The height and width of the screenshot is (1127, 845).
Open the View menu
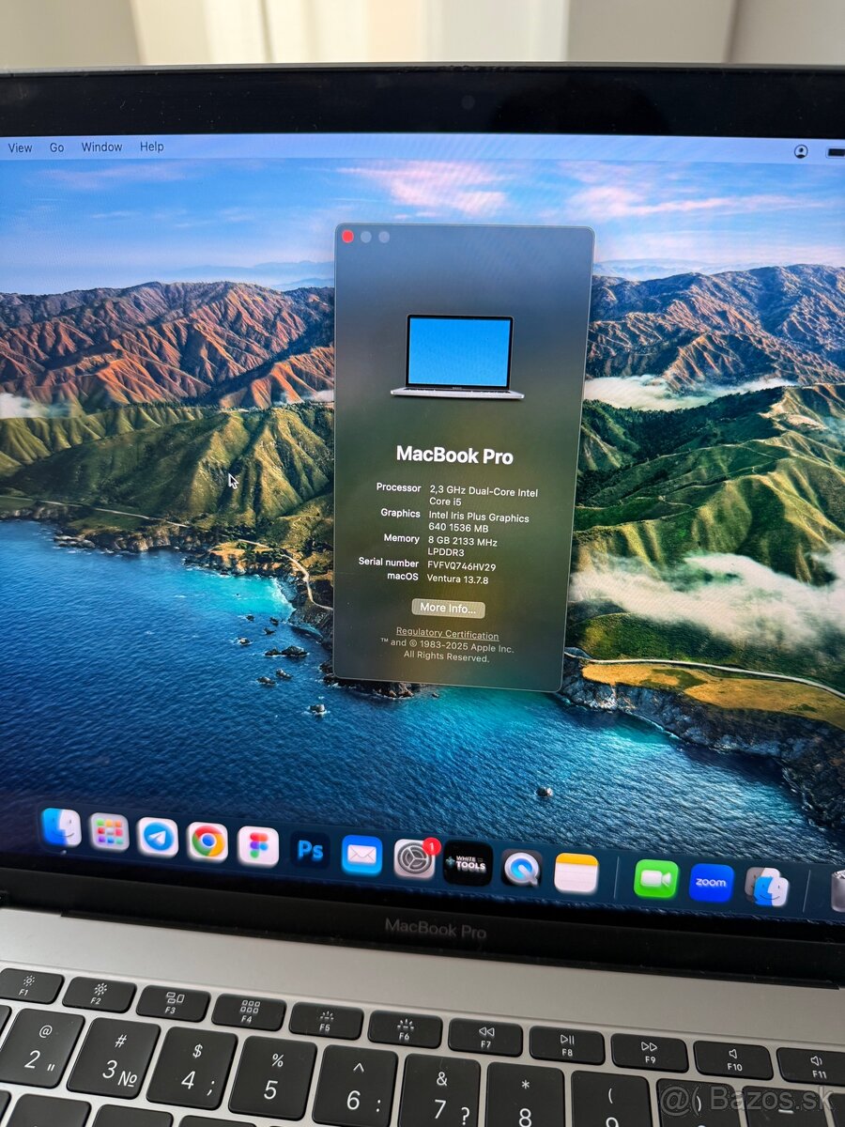click(x=20, y=147)
